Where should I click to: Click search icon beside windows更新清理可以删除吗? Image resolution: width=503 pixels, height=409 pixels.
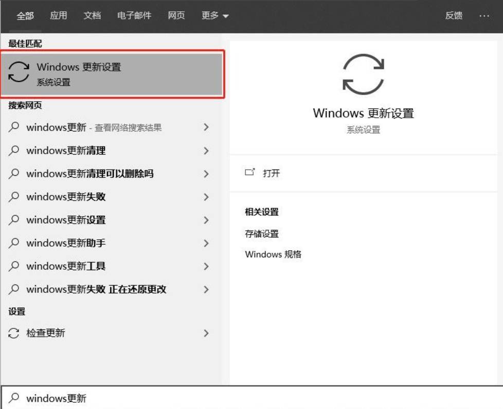(14, 173)
